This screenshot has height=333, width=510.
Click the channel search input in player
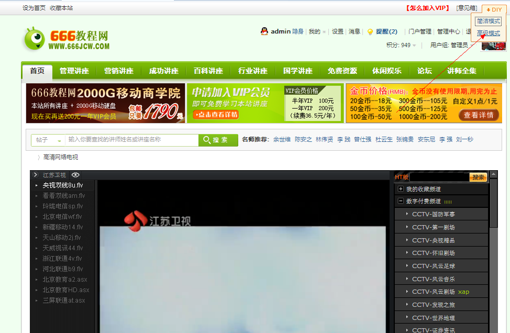pos(439,177)
